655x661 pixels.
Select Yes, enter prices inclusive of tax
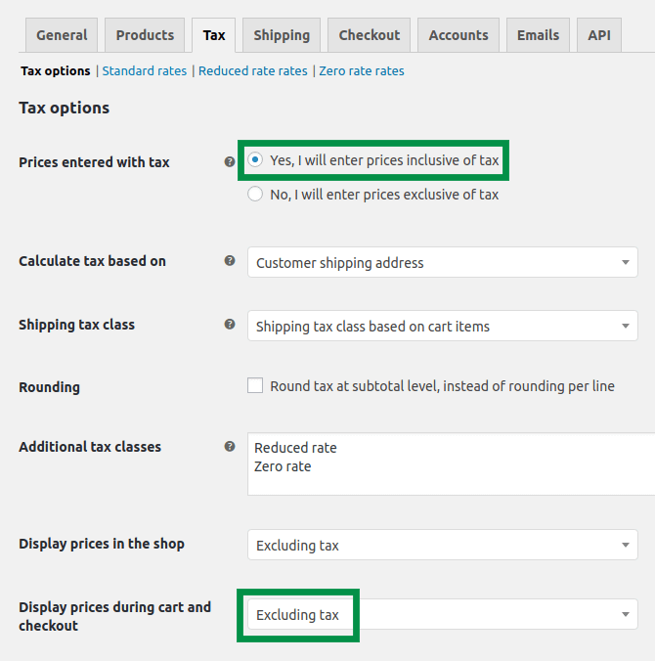point(255,159)
